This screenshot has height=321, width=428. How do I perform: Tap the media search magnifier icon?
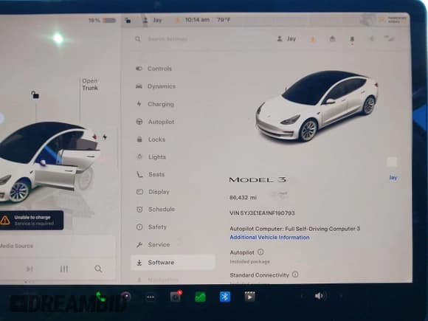98,269
